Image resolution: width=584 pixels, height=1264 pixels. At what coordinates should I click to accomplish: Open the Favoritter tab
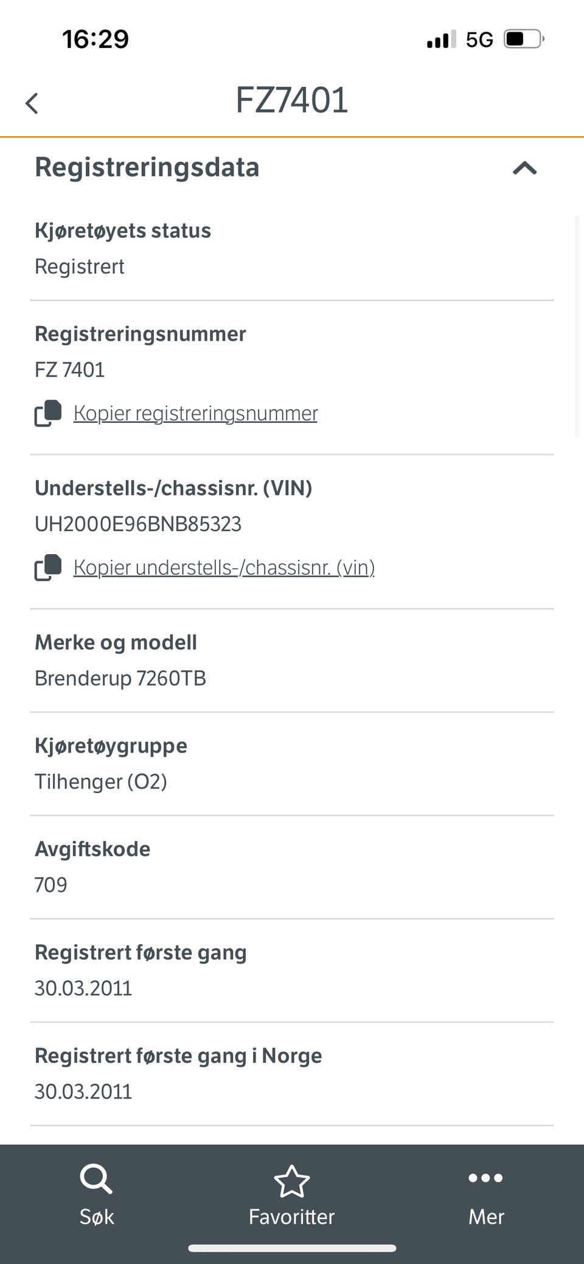point(292,1196)
